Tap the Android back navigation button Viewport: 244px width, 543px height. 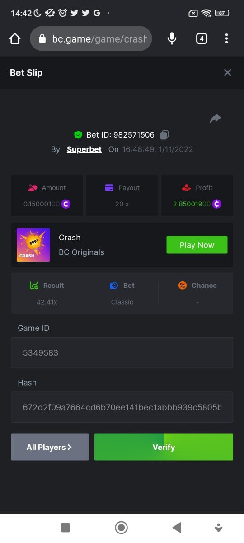(177, 527)
